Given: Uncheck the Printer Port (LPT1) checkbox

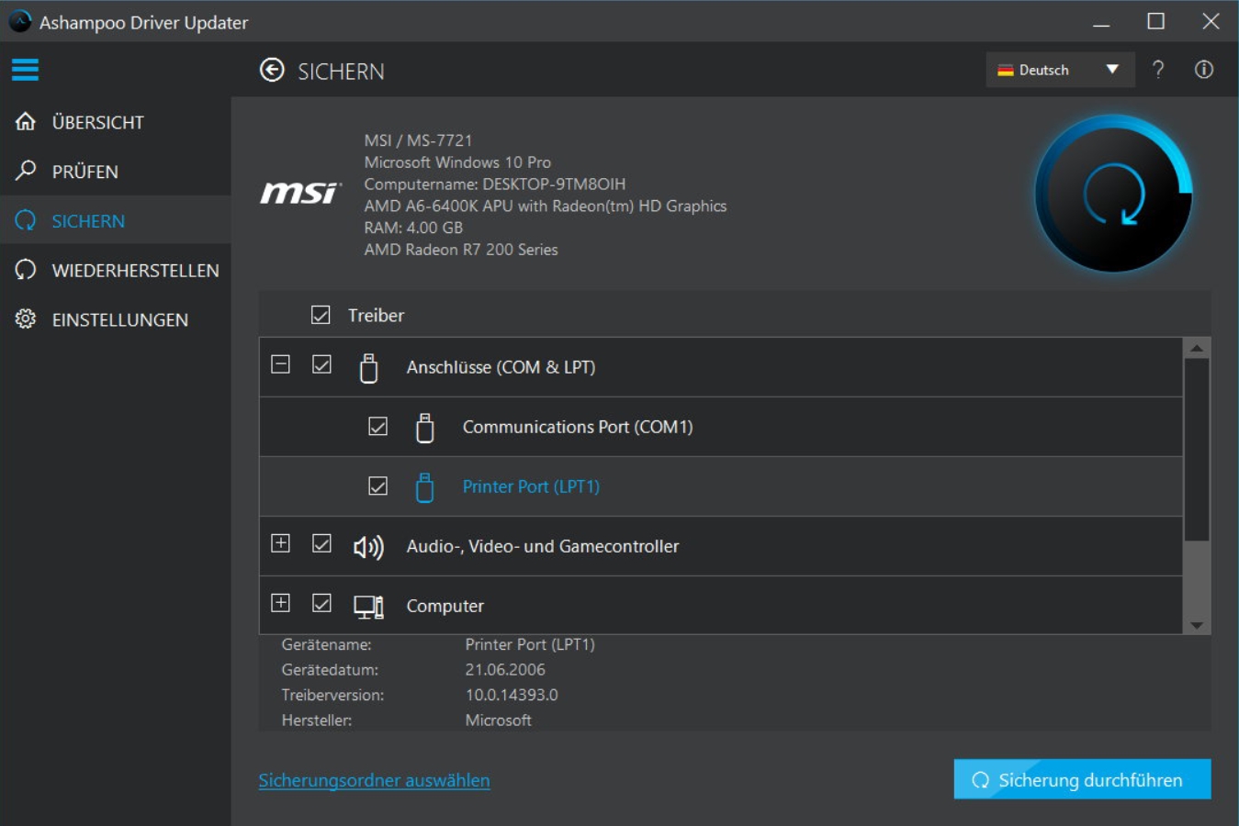Looking at the screenshot, I should (377, 486).
